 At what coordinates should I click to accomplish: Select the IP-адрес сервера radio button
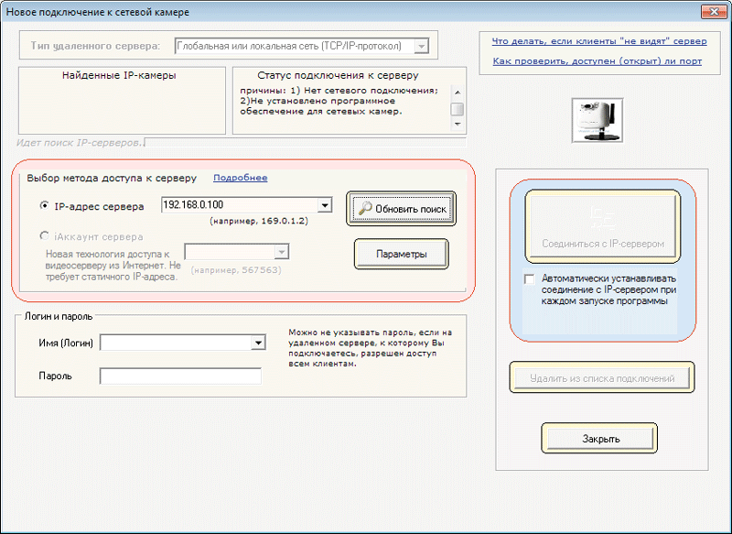point(44,205)
